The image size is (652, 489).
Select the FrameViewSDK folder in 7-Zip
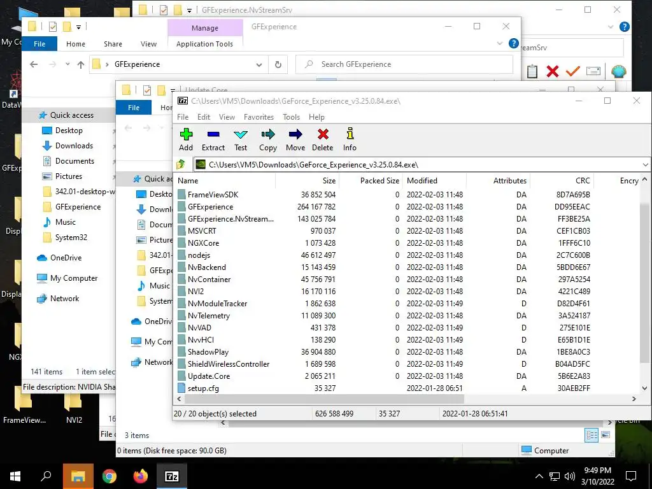click(213, 195)
